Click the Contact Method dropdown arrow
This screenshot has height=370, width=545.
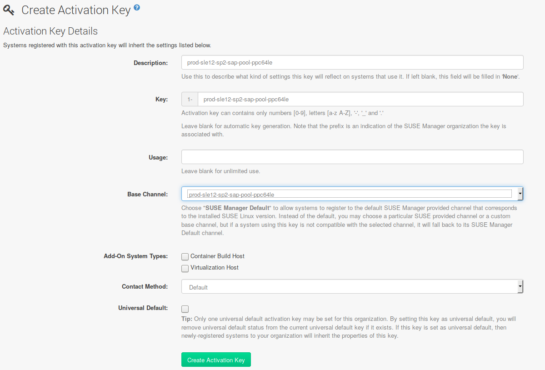pyautogui.click(x=520, y=286)
